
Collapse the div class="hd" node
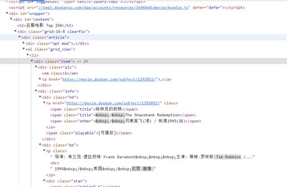[40, 97]
